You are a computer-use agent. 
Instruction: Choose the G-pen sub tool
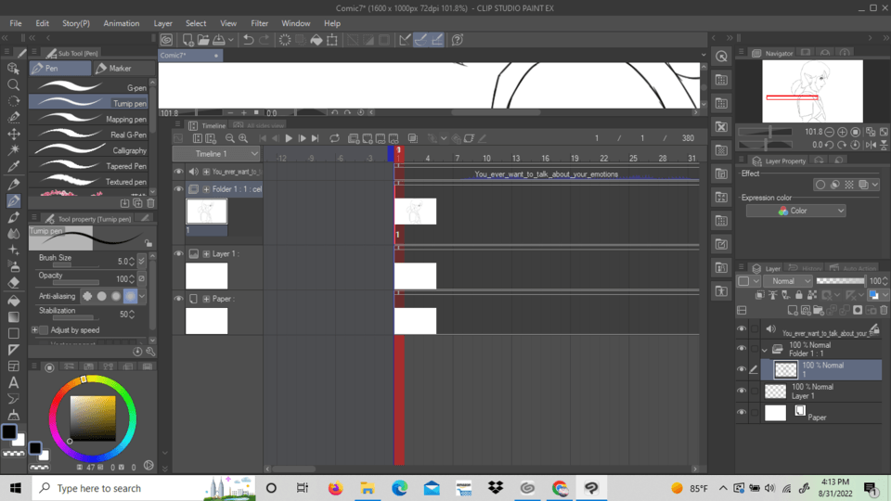click(89, 87)
